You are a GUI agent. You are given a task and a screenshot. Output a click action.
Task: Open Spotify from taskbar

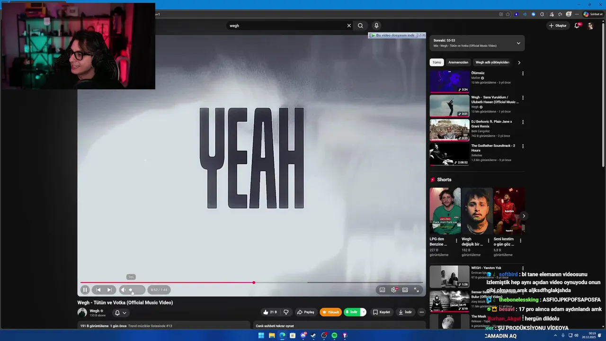click(x=334, y=335)
